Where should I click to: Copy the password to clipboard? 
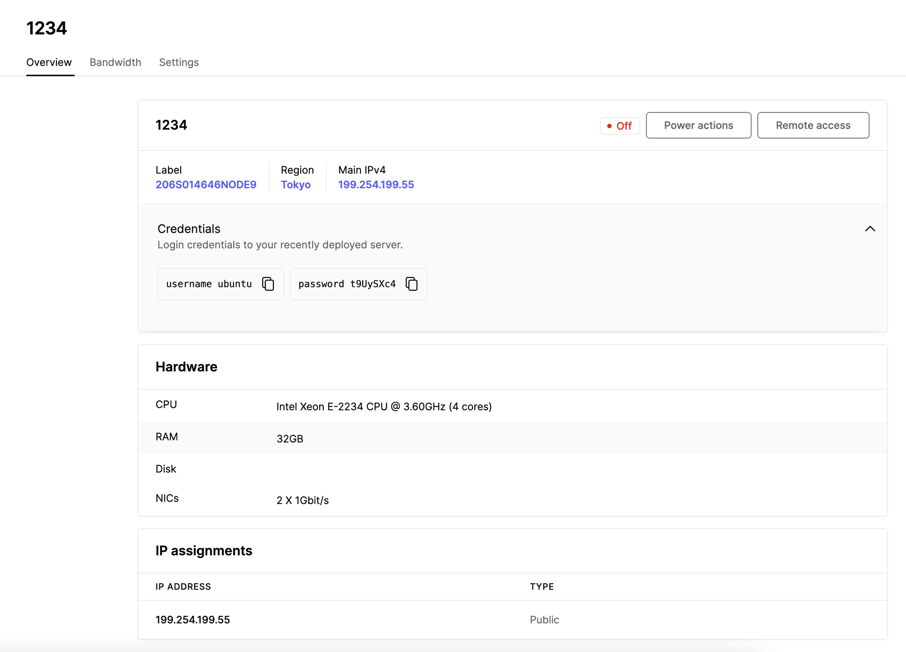click(x=412, y=284)
